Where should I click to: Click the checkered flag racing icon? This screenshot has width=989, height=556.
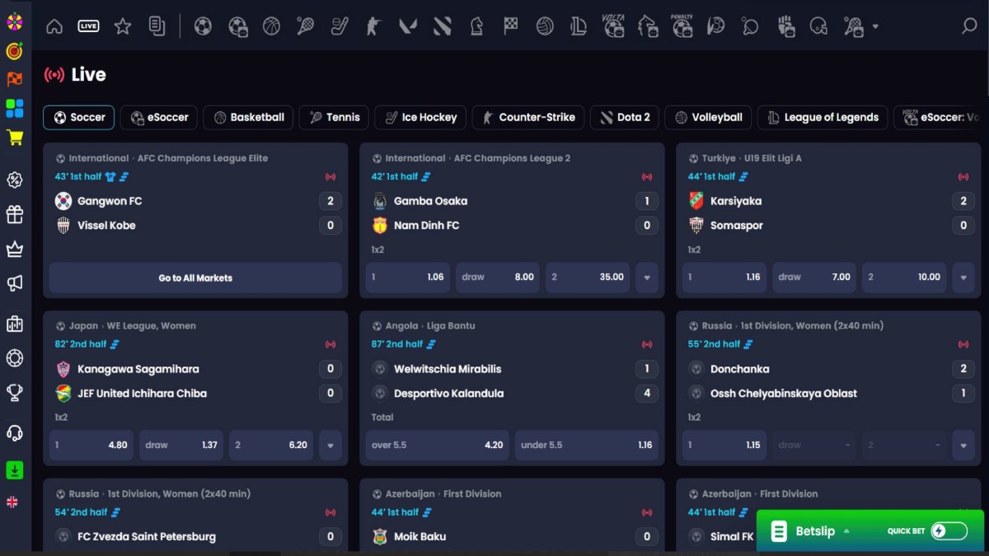click(x=511, y=26)
